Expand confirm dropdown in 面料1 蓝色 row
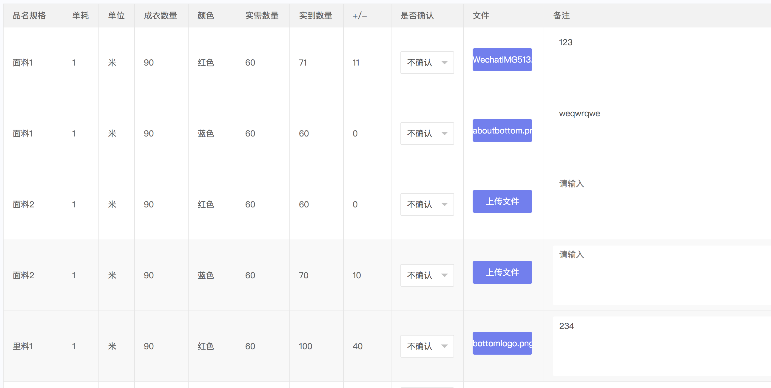Image resolution: width=771 pixels, height=388 pixels. click(427, 133)
